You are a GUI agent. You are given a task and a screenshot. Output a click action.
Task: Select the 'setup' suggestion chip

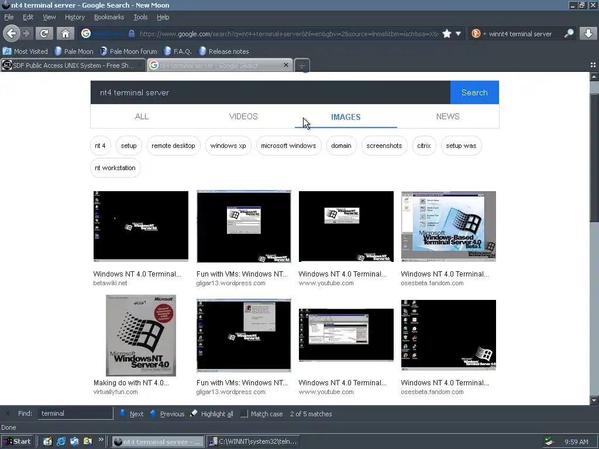pyautogui.click(x=129, y=146)
